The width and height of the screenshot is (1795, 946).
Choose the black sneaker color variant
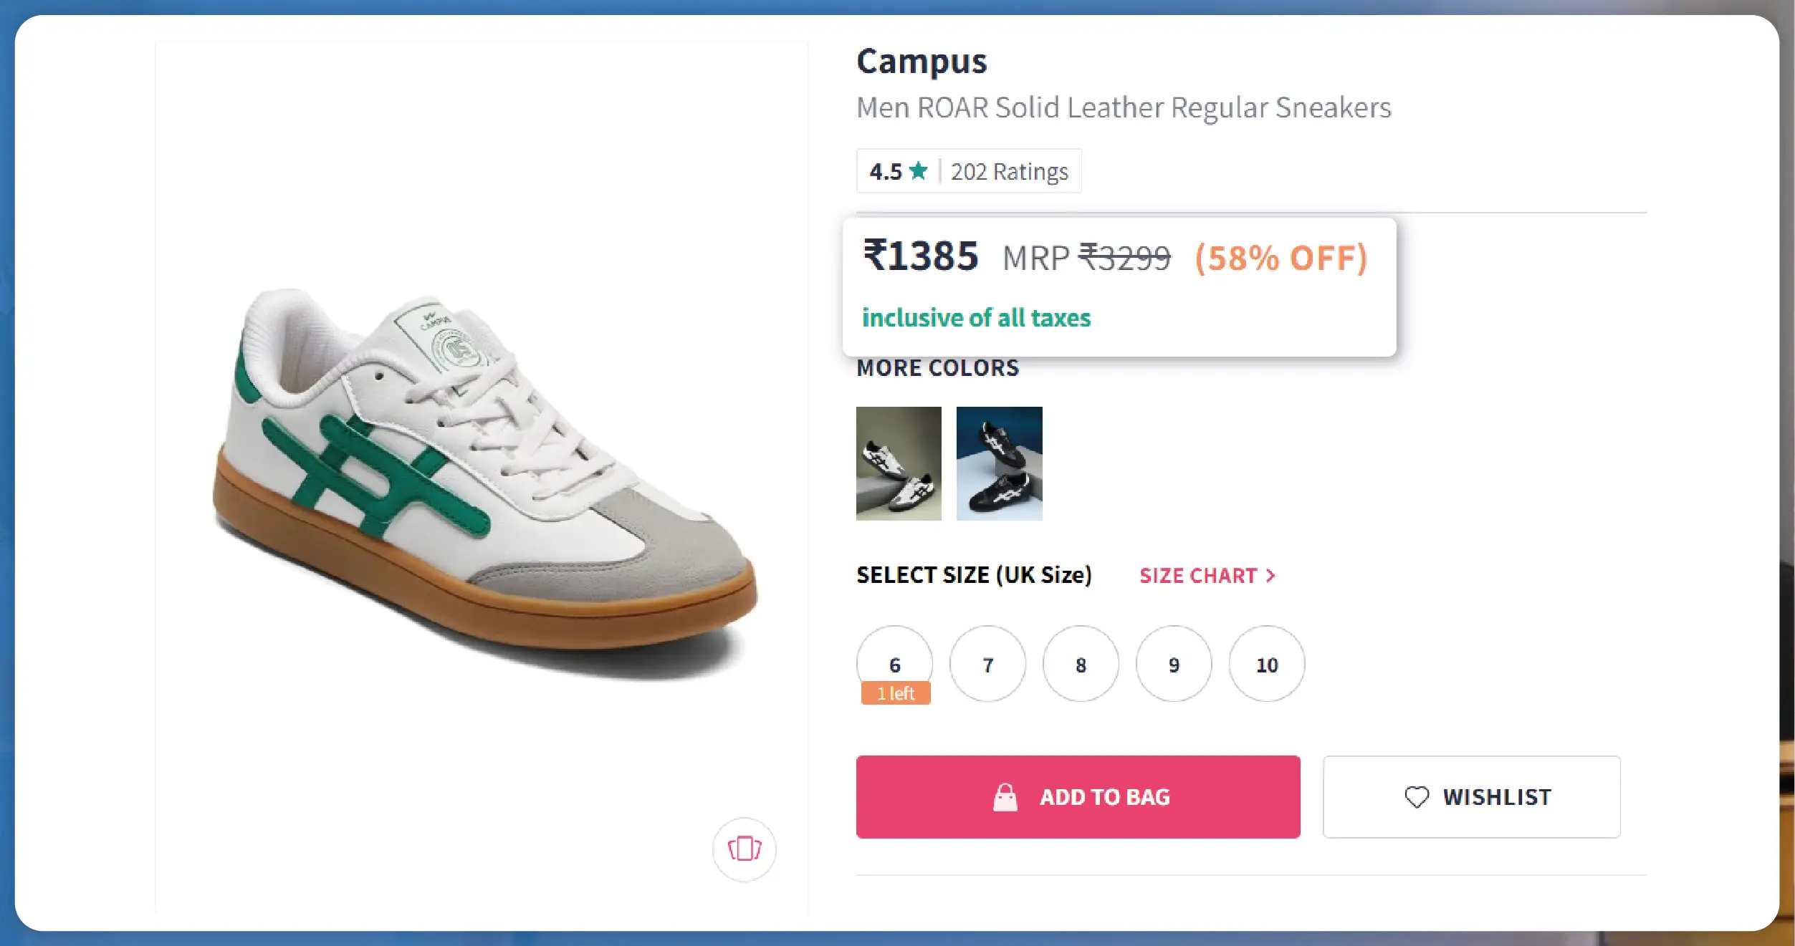click(999, 463)
